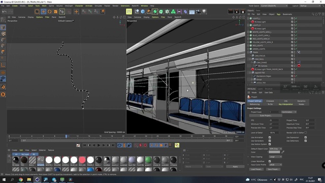This screenshot has width=325, height=183.
Task: Open Default Object Color dropdown
Action: [x=275, y=149]
